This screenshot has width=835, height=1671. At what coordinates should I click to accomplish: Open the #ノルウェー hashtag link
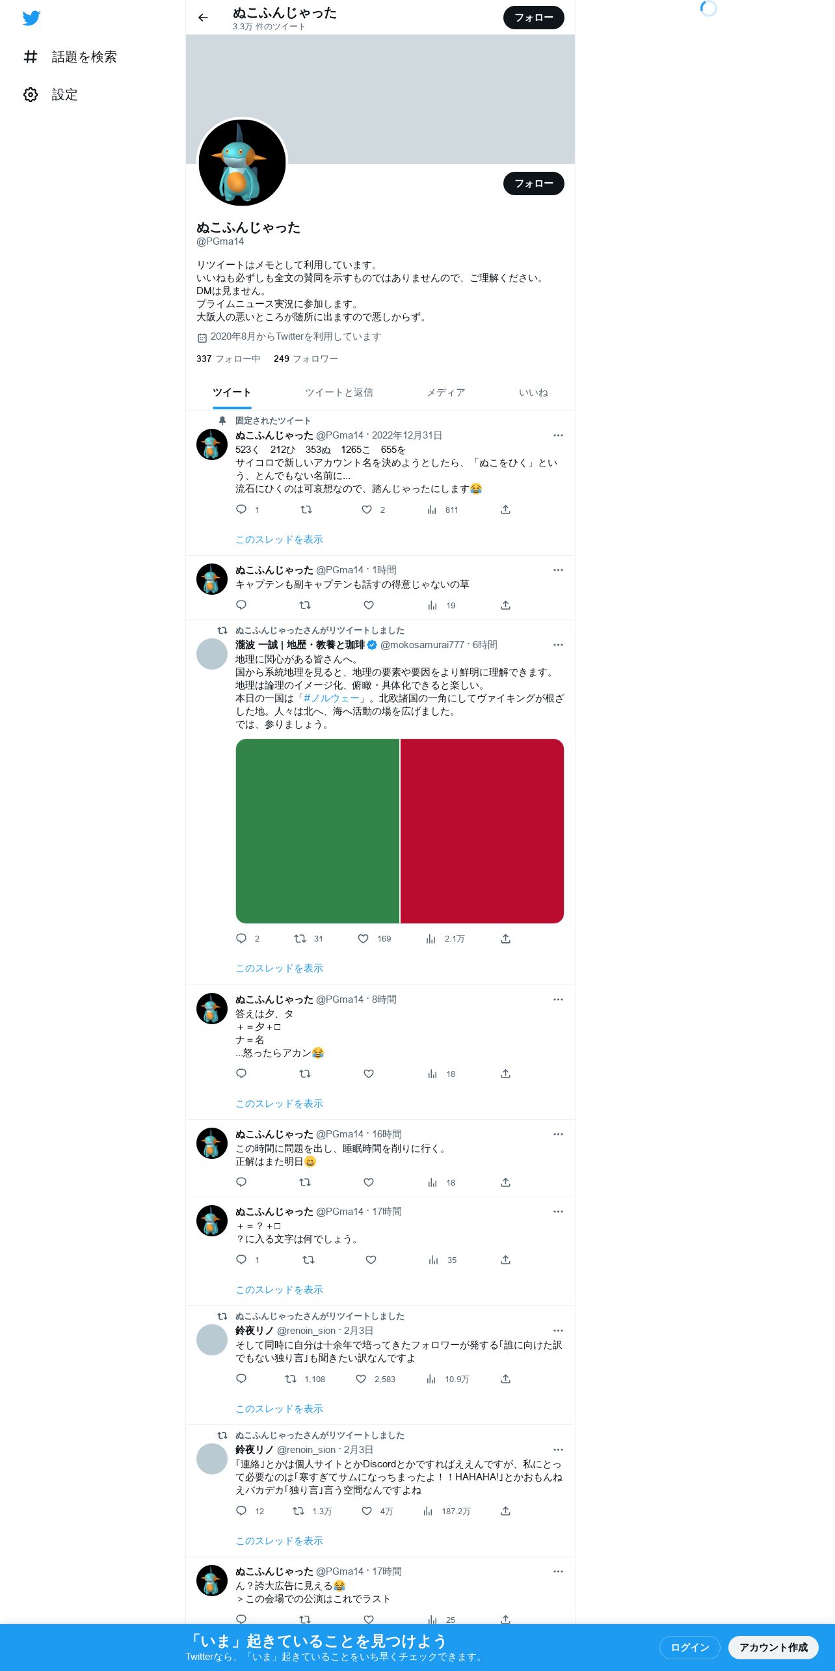[x=331, y=698]
